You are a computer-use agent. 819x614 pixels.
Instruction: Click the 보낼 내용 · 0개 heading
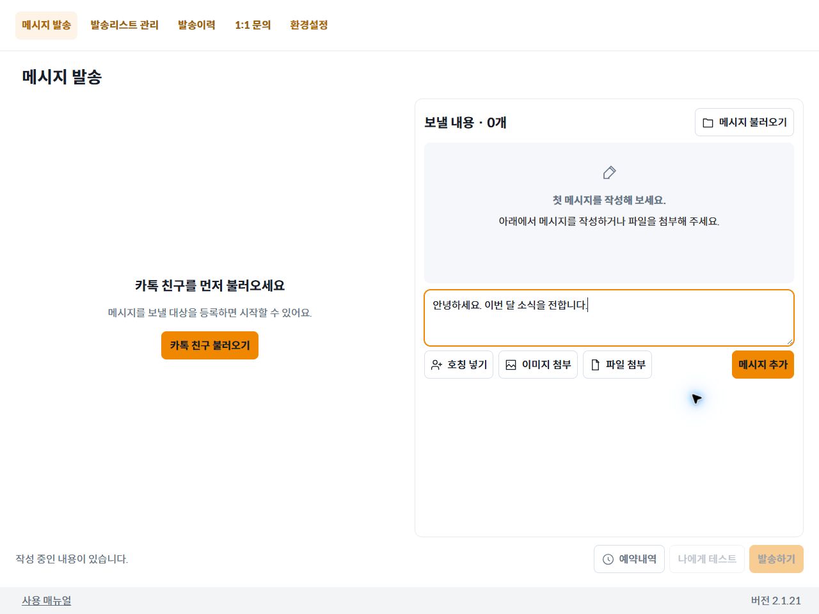pos(465,122)
